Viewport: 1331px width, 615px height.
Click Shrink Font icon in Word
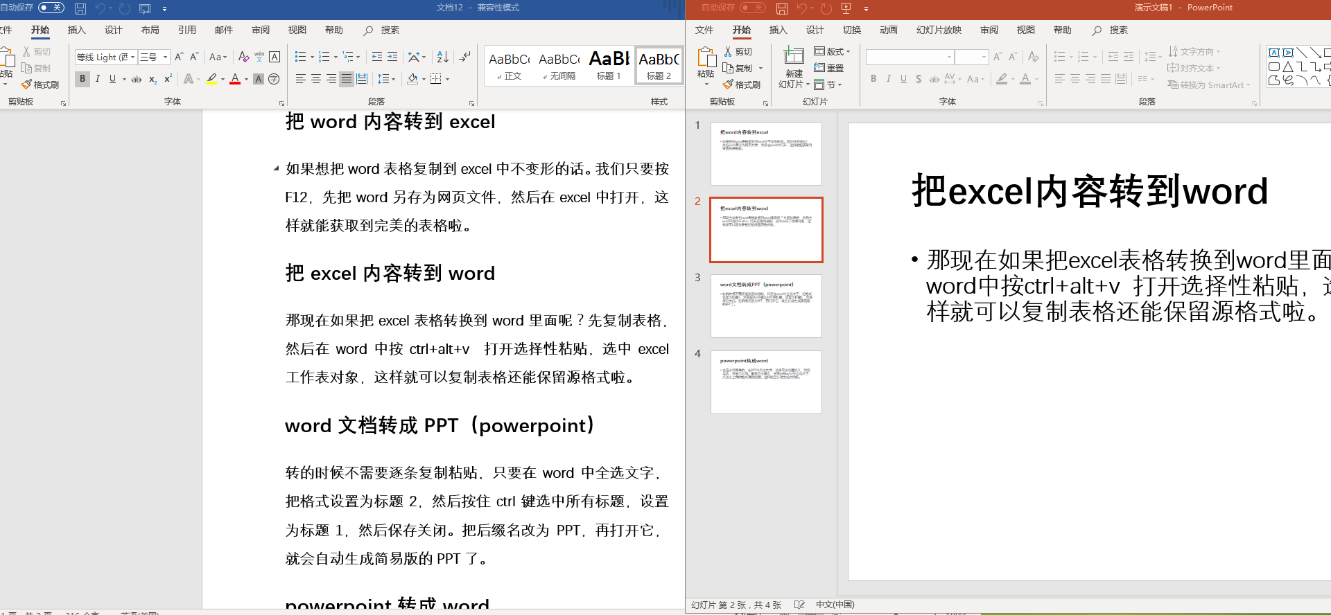(x=194, y=57)
